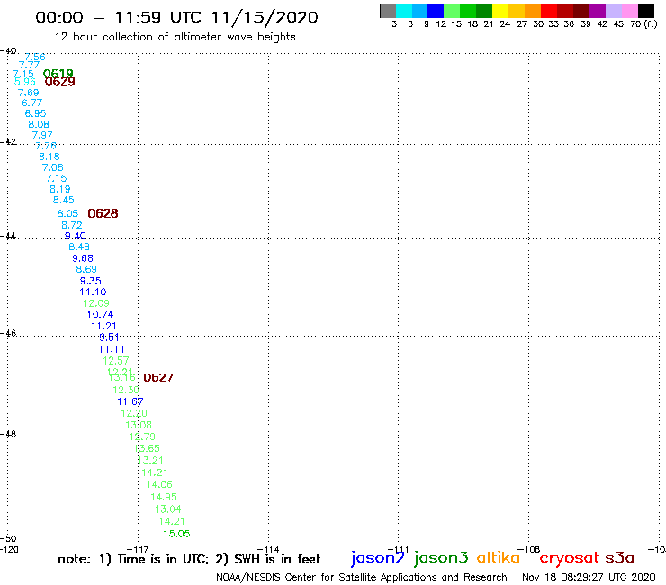Click the note about UTC and SWH
The width and height of the screenshot is (666, 585).
point(189,559)
